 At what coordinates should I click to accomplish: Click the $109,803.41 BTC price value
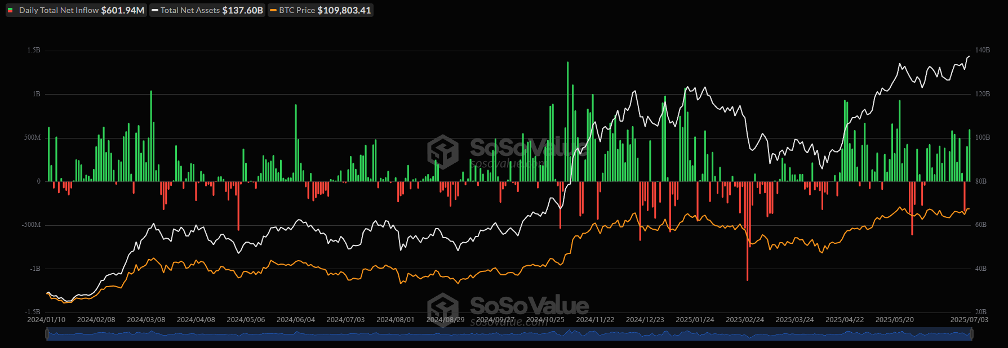pos(344,10)
